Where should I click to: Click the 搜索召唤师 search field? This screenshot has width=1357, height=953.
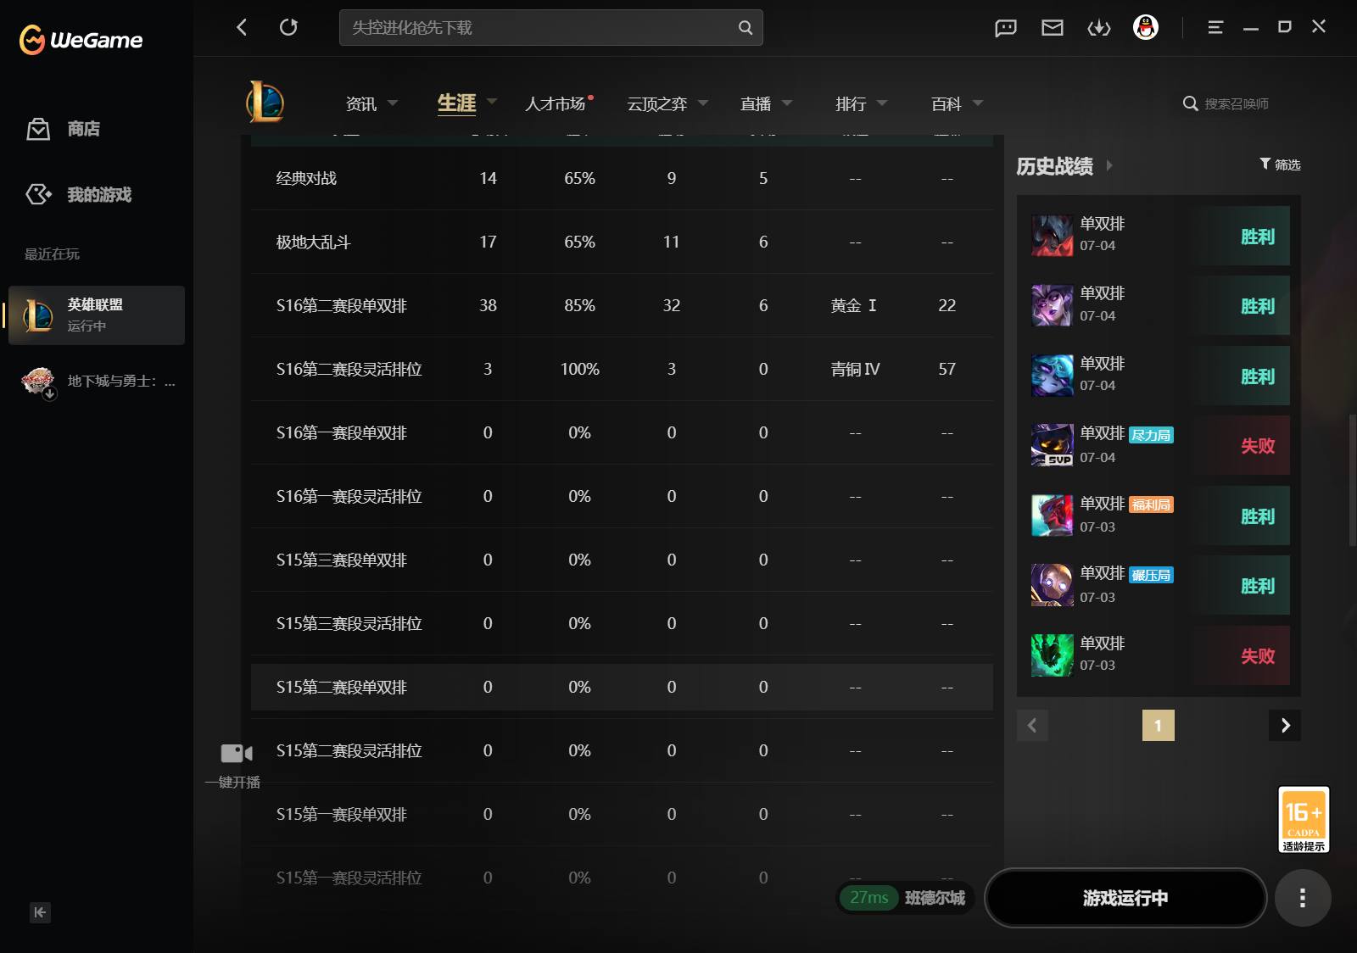(1237, 103)
